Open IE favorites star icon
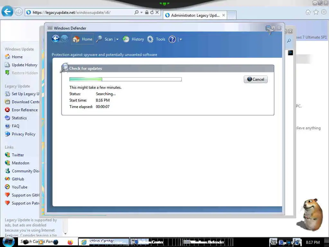This screenshot has height=247, width=329. 316,12
